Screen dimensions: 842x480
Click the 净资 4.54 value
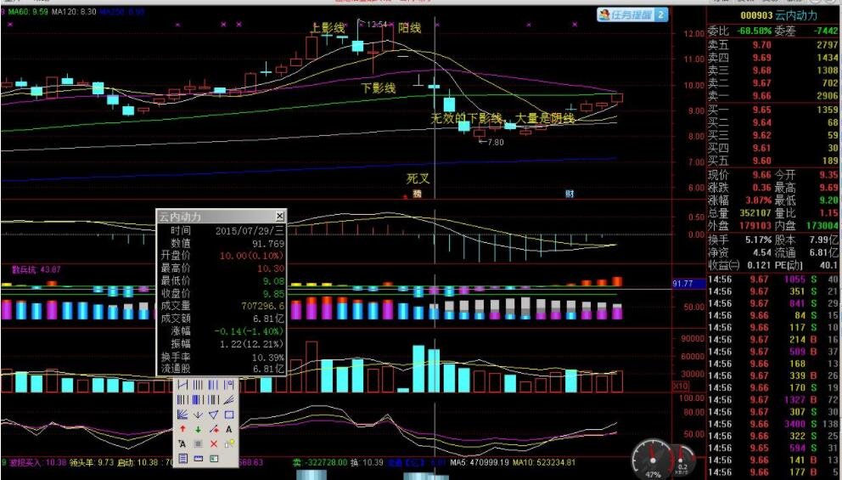762,252
